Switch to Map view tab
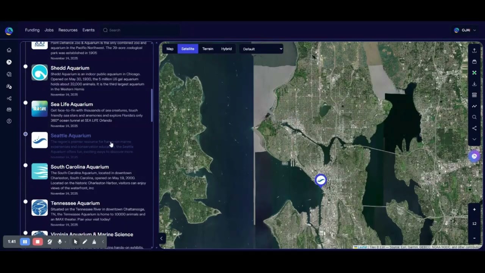This screenshot has width=485, height=273. tap(170, 49)
